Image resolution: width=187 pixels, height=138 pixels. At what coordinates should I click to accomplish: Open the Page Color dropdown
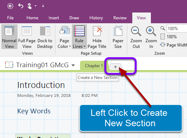64,37
